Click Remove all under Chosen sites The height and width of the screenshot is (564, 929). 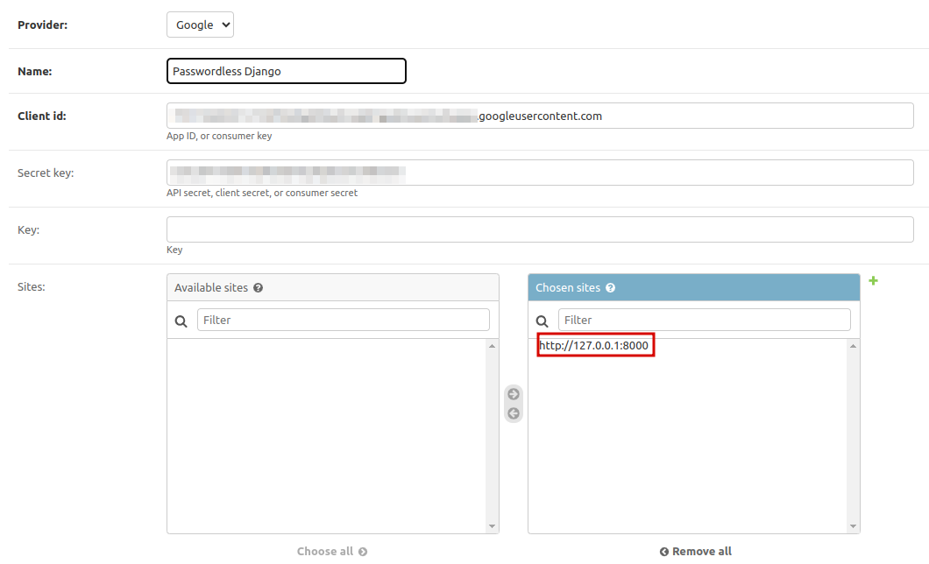point(701,551)
